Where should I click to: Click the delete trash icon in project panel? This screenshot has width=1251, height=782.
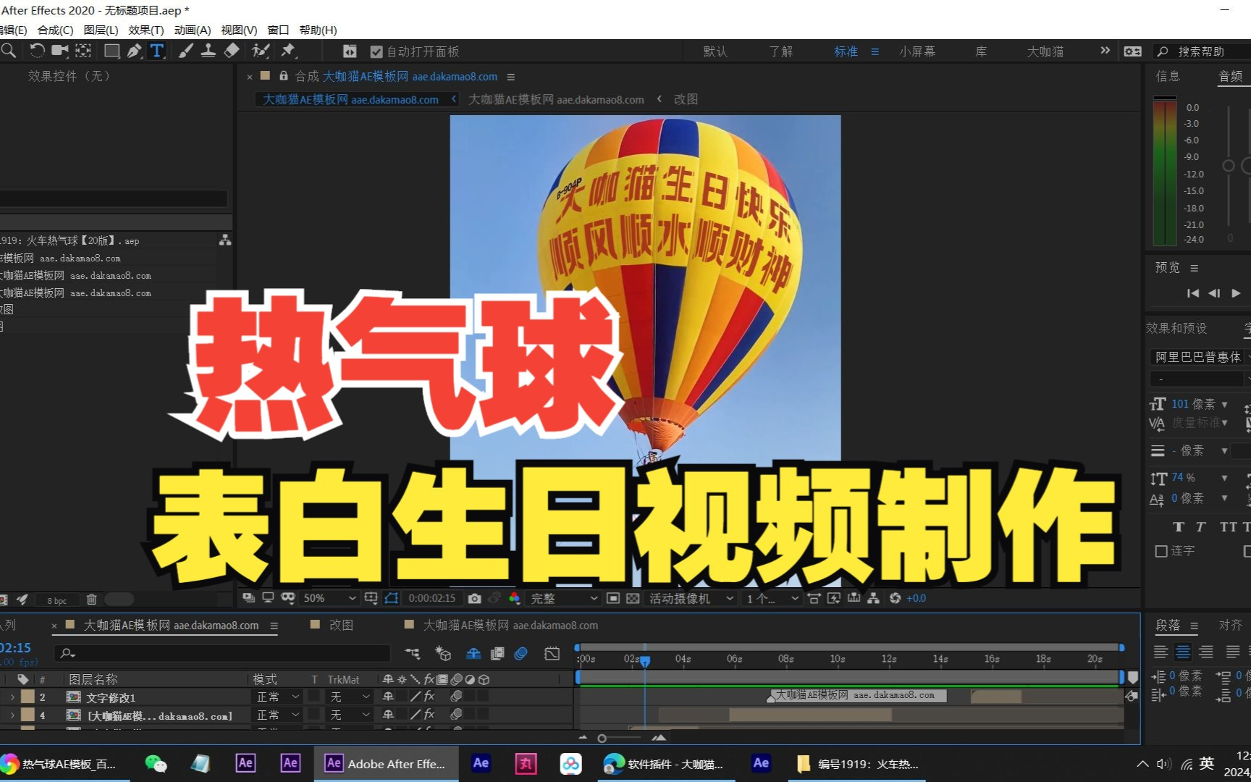pyautogui.click(x=91, y=600)
